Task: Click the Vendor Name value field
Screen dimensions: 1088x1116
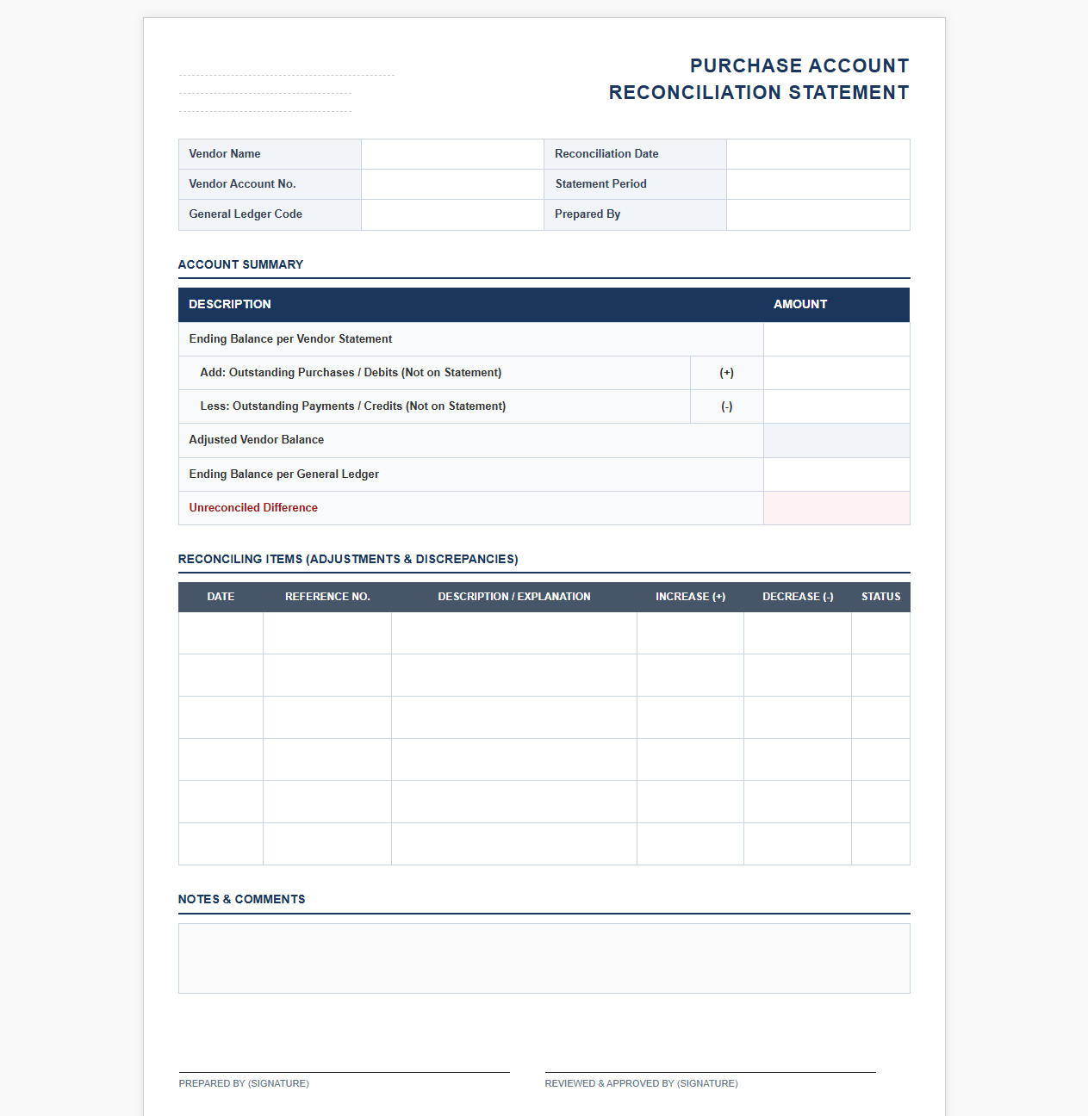Action: [452, 154]
